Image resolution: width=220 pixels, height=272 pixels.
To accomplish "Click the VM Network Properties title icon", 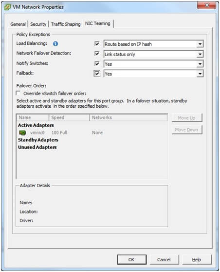I will coord(7,7).
